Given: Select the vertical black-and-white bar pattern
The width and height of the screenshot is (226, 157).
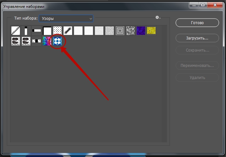Looking at the screenshot, I should (26, 31).
